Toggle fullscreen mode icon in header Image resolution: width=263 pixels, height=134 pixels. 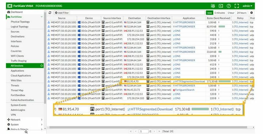pyautogui.click(x=237, y=6)
